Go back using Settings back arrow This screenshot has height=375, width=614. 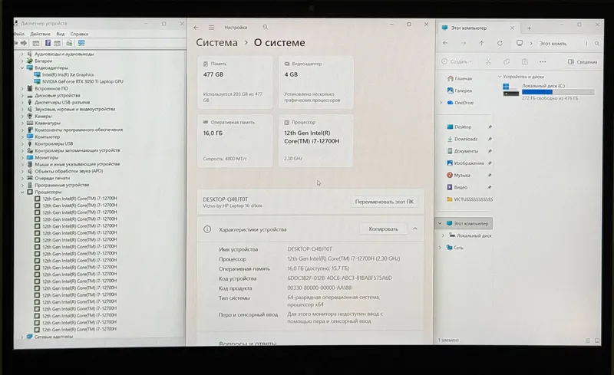pyautogui.click(x=196, y=28)
